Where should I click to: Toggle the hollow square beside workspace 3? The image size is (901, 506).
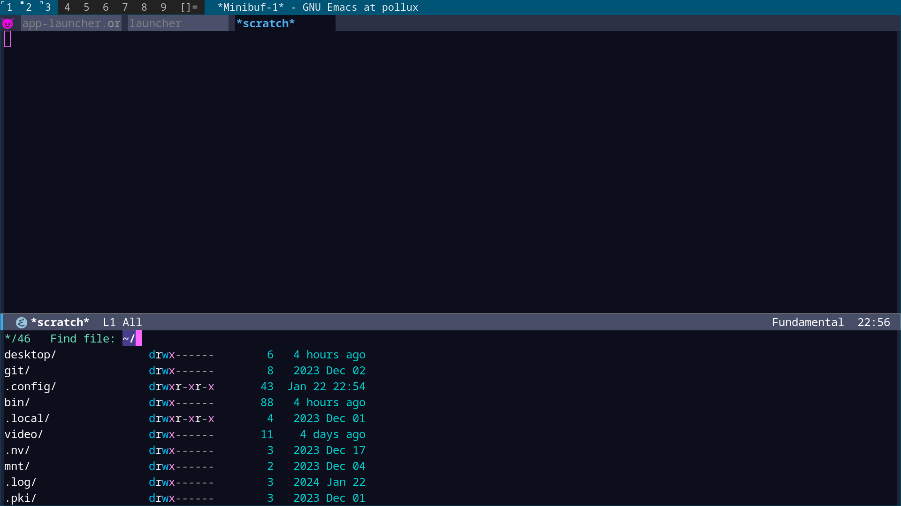pos(41,4)
